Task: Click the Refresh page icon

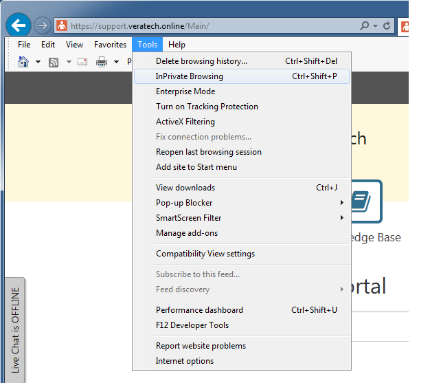Action: [387, 26]
